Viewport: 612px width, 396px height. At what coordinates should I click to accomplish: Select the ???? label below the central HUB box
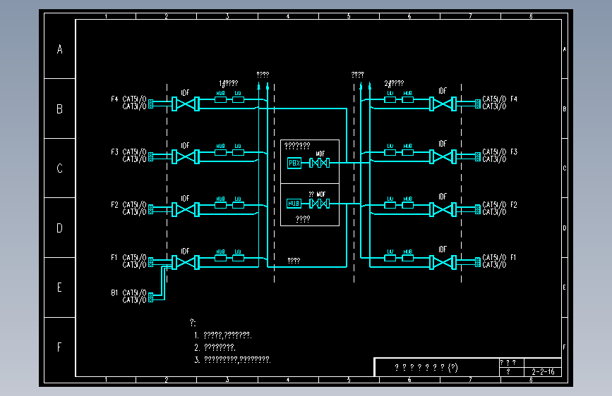(x=303, y=219)
